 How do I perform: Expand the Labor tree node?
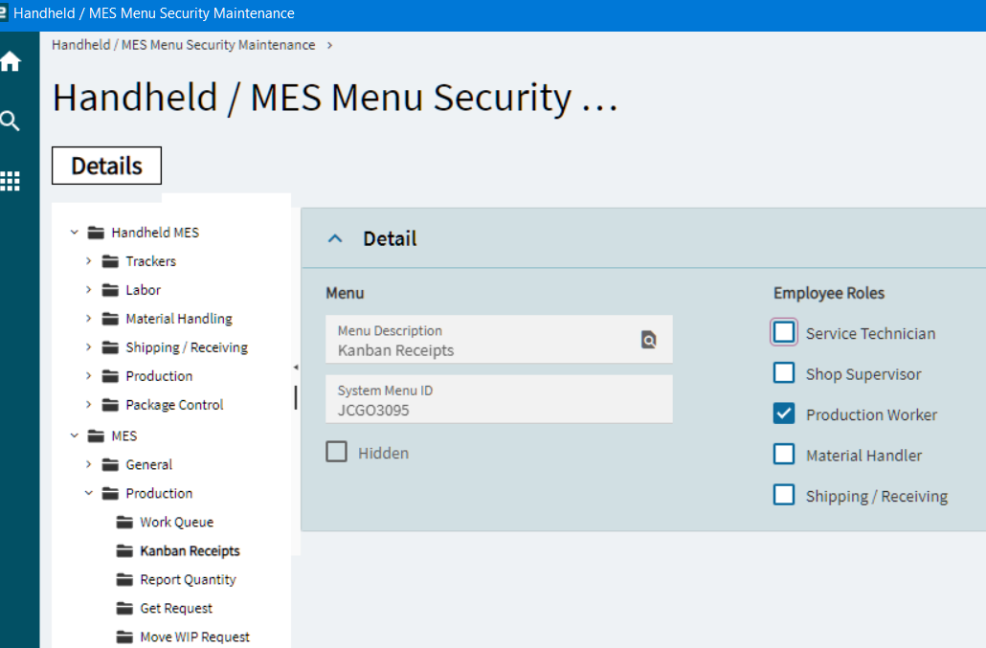pyautogui.click(x=89, y=290)
